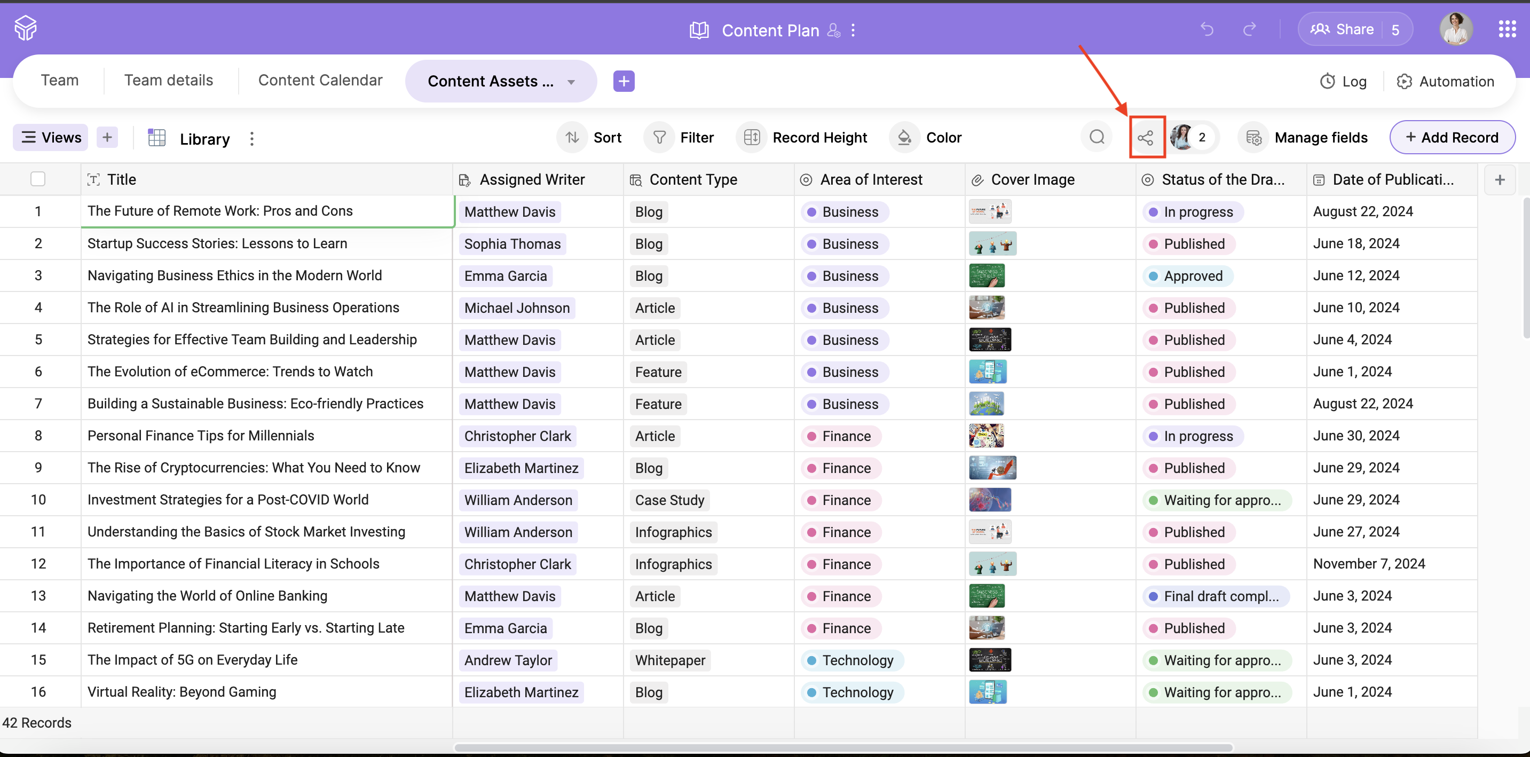1530x757 pixels.
Task: Click the redo arrow icon
Action: coord(1250,29)
